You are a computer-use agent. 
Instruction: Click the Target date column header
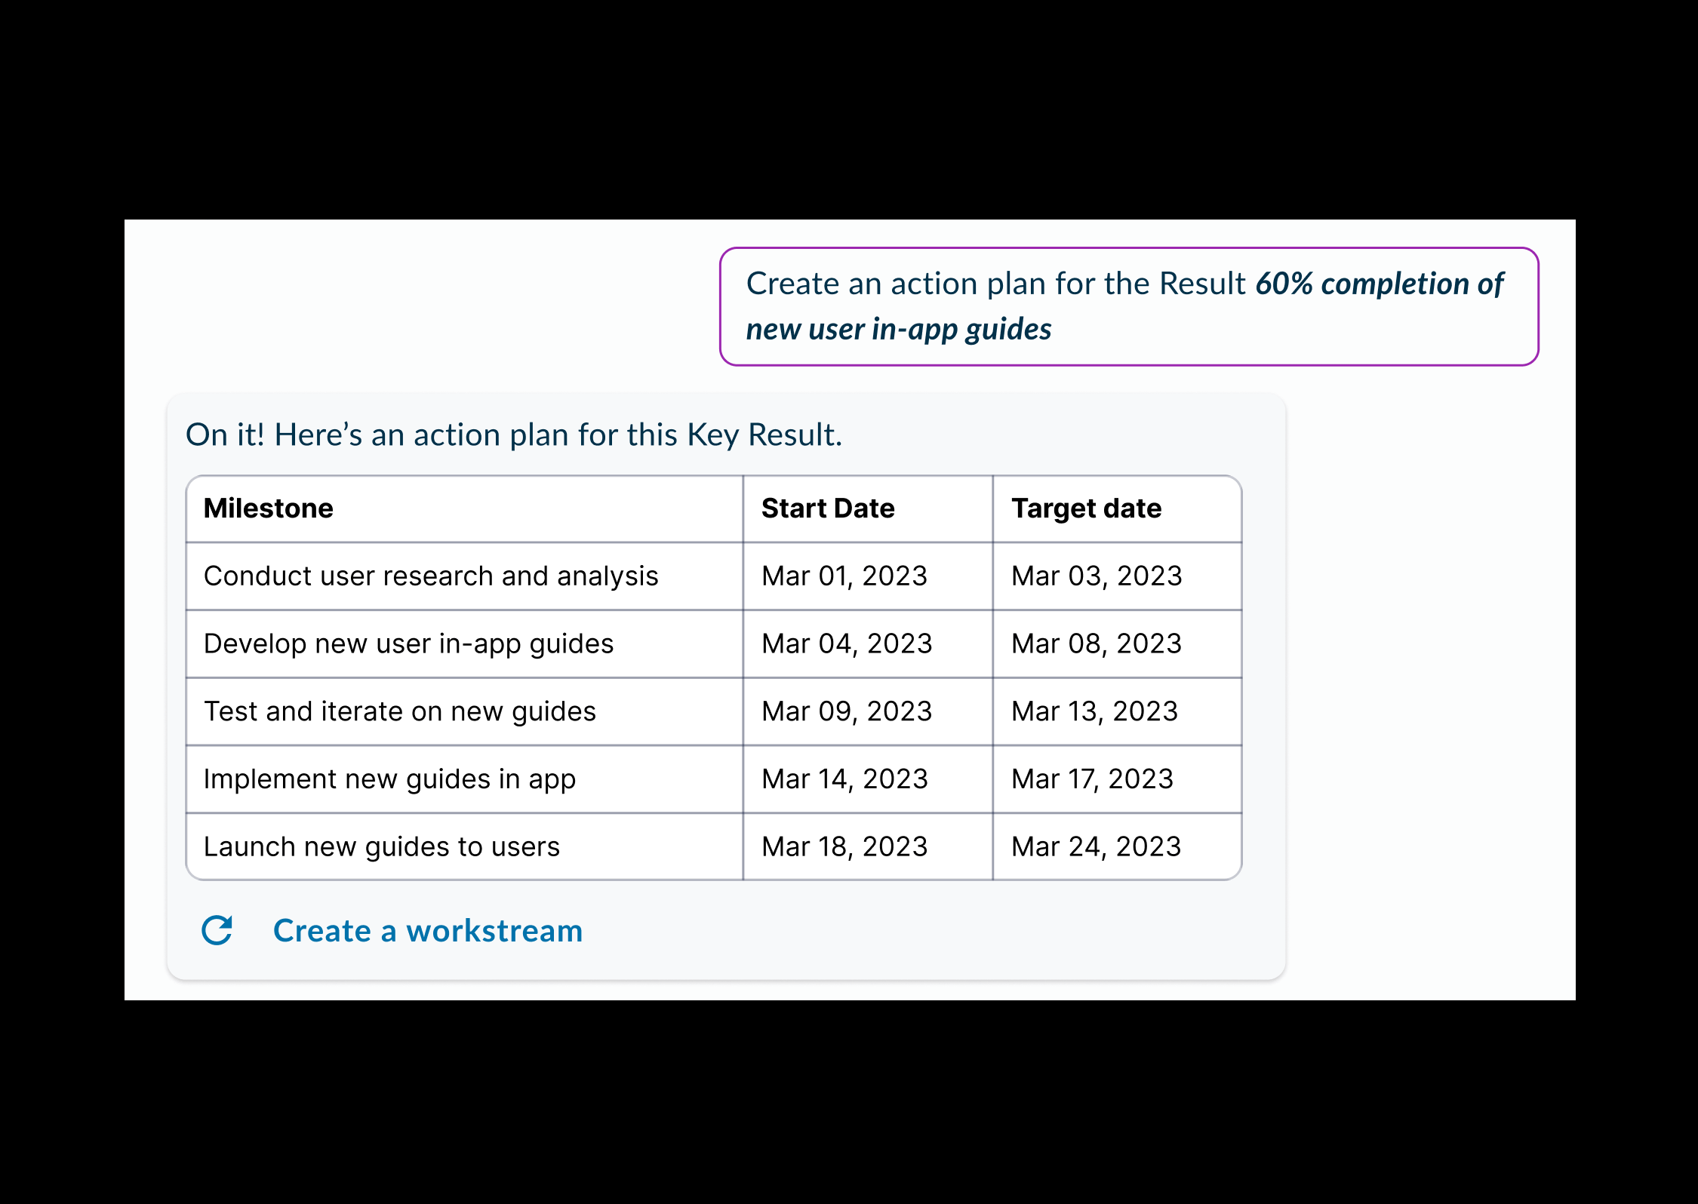(1086, 508)
